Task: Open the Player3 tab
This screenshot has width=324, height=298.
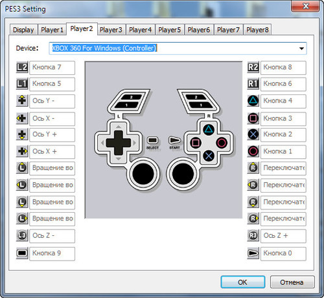Action: tap(111, 30)
